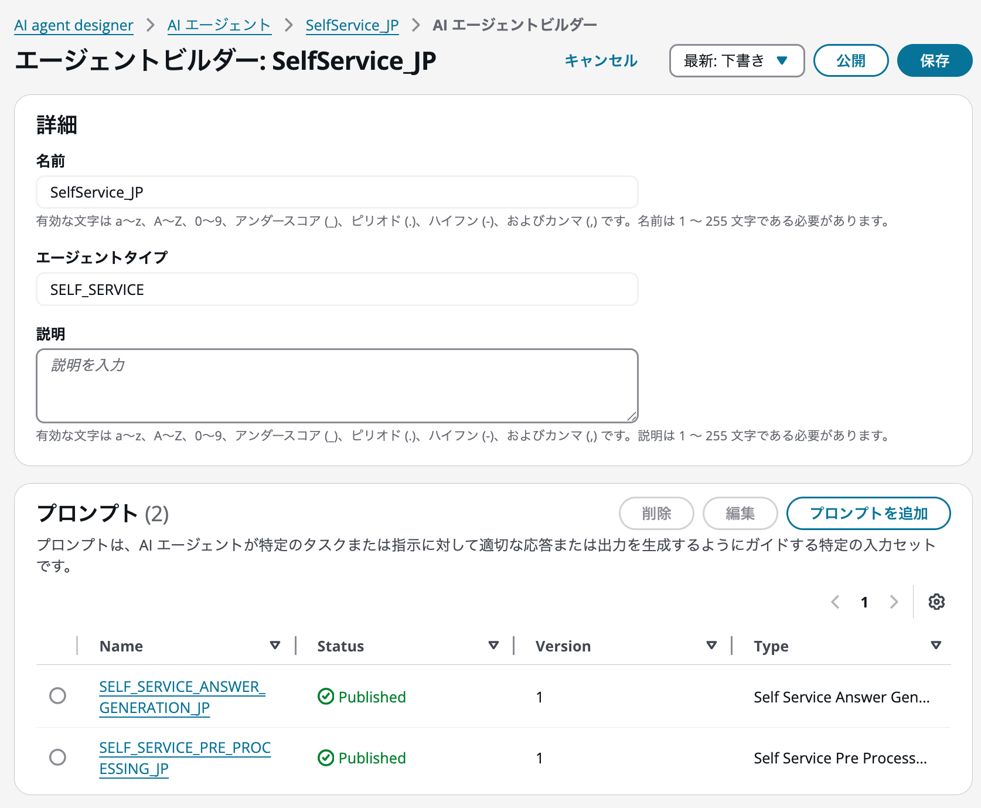Publish the agent using 公開

[x=850, y=60]
